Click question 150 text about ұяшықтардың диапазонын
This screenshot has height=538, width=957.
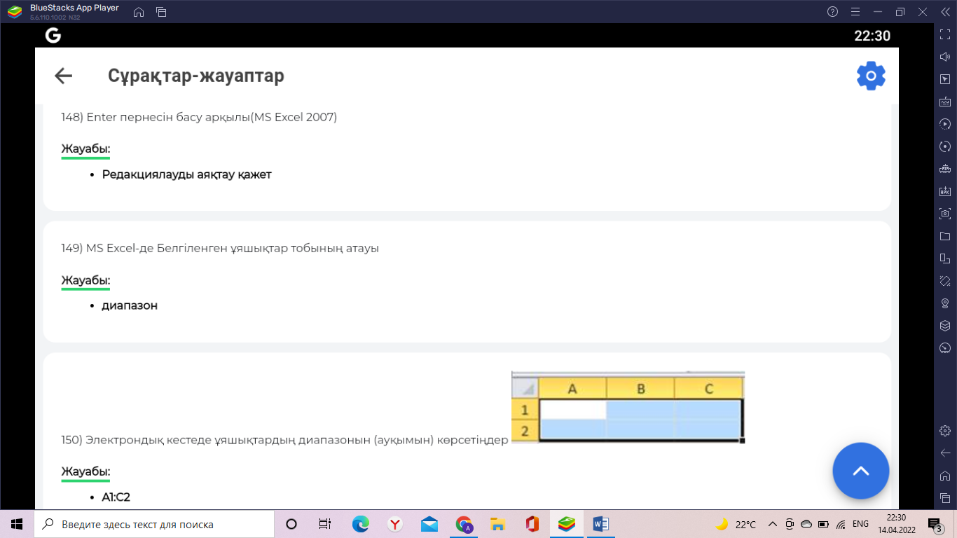[284, 440]
